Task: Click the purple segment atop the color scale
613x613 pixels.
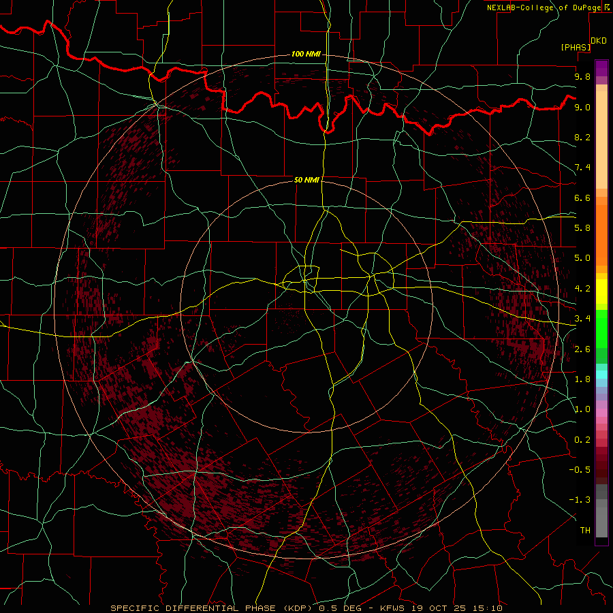Action: 601,68
